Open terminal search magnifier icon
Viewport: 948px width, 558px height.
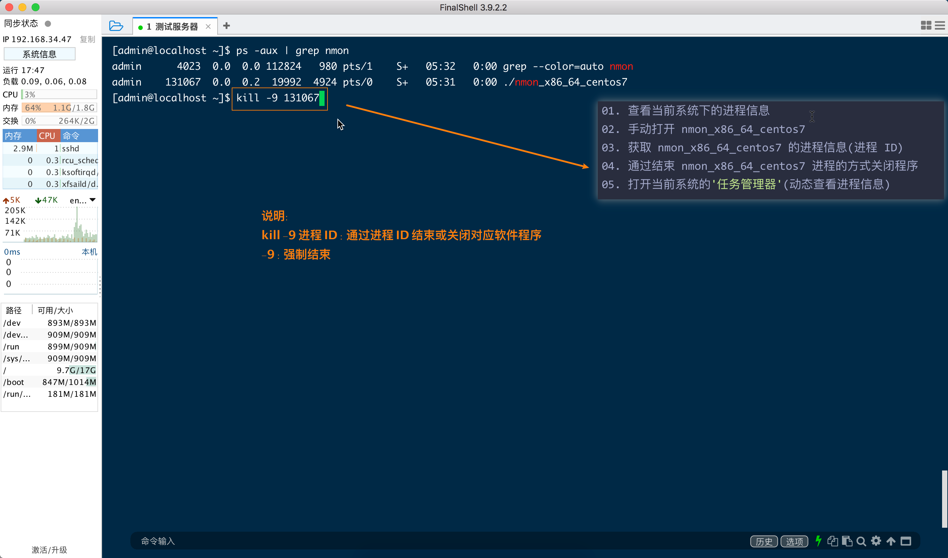tap(861, 541)
